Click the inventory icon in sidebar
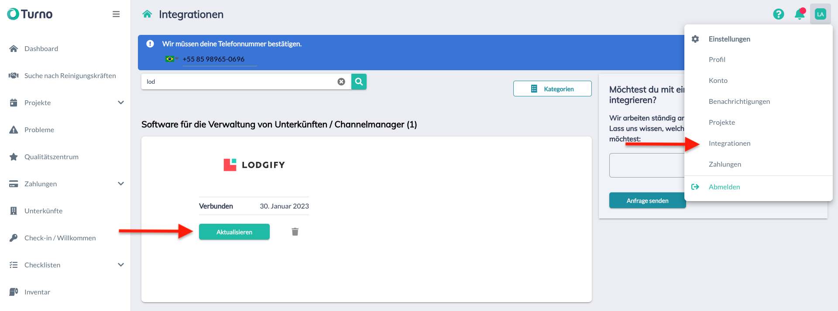 (14, 292)
